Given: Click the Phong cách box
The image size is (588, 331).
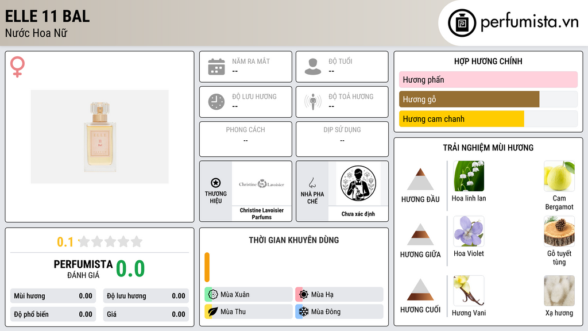Looking at the screenshot, I should pos(246,139).
